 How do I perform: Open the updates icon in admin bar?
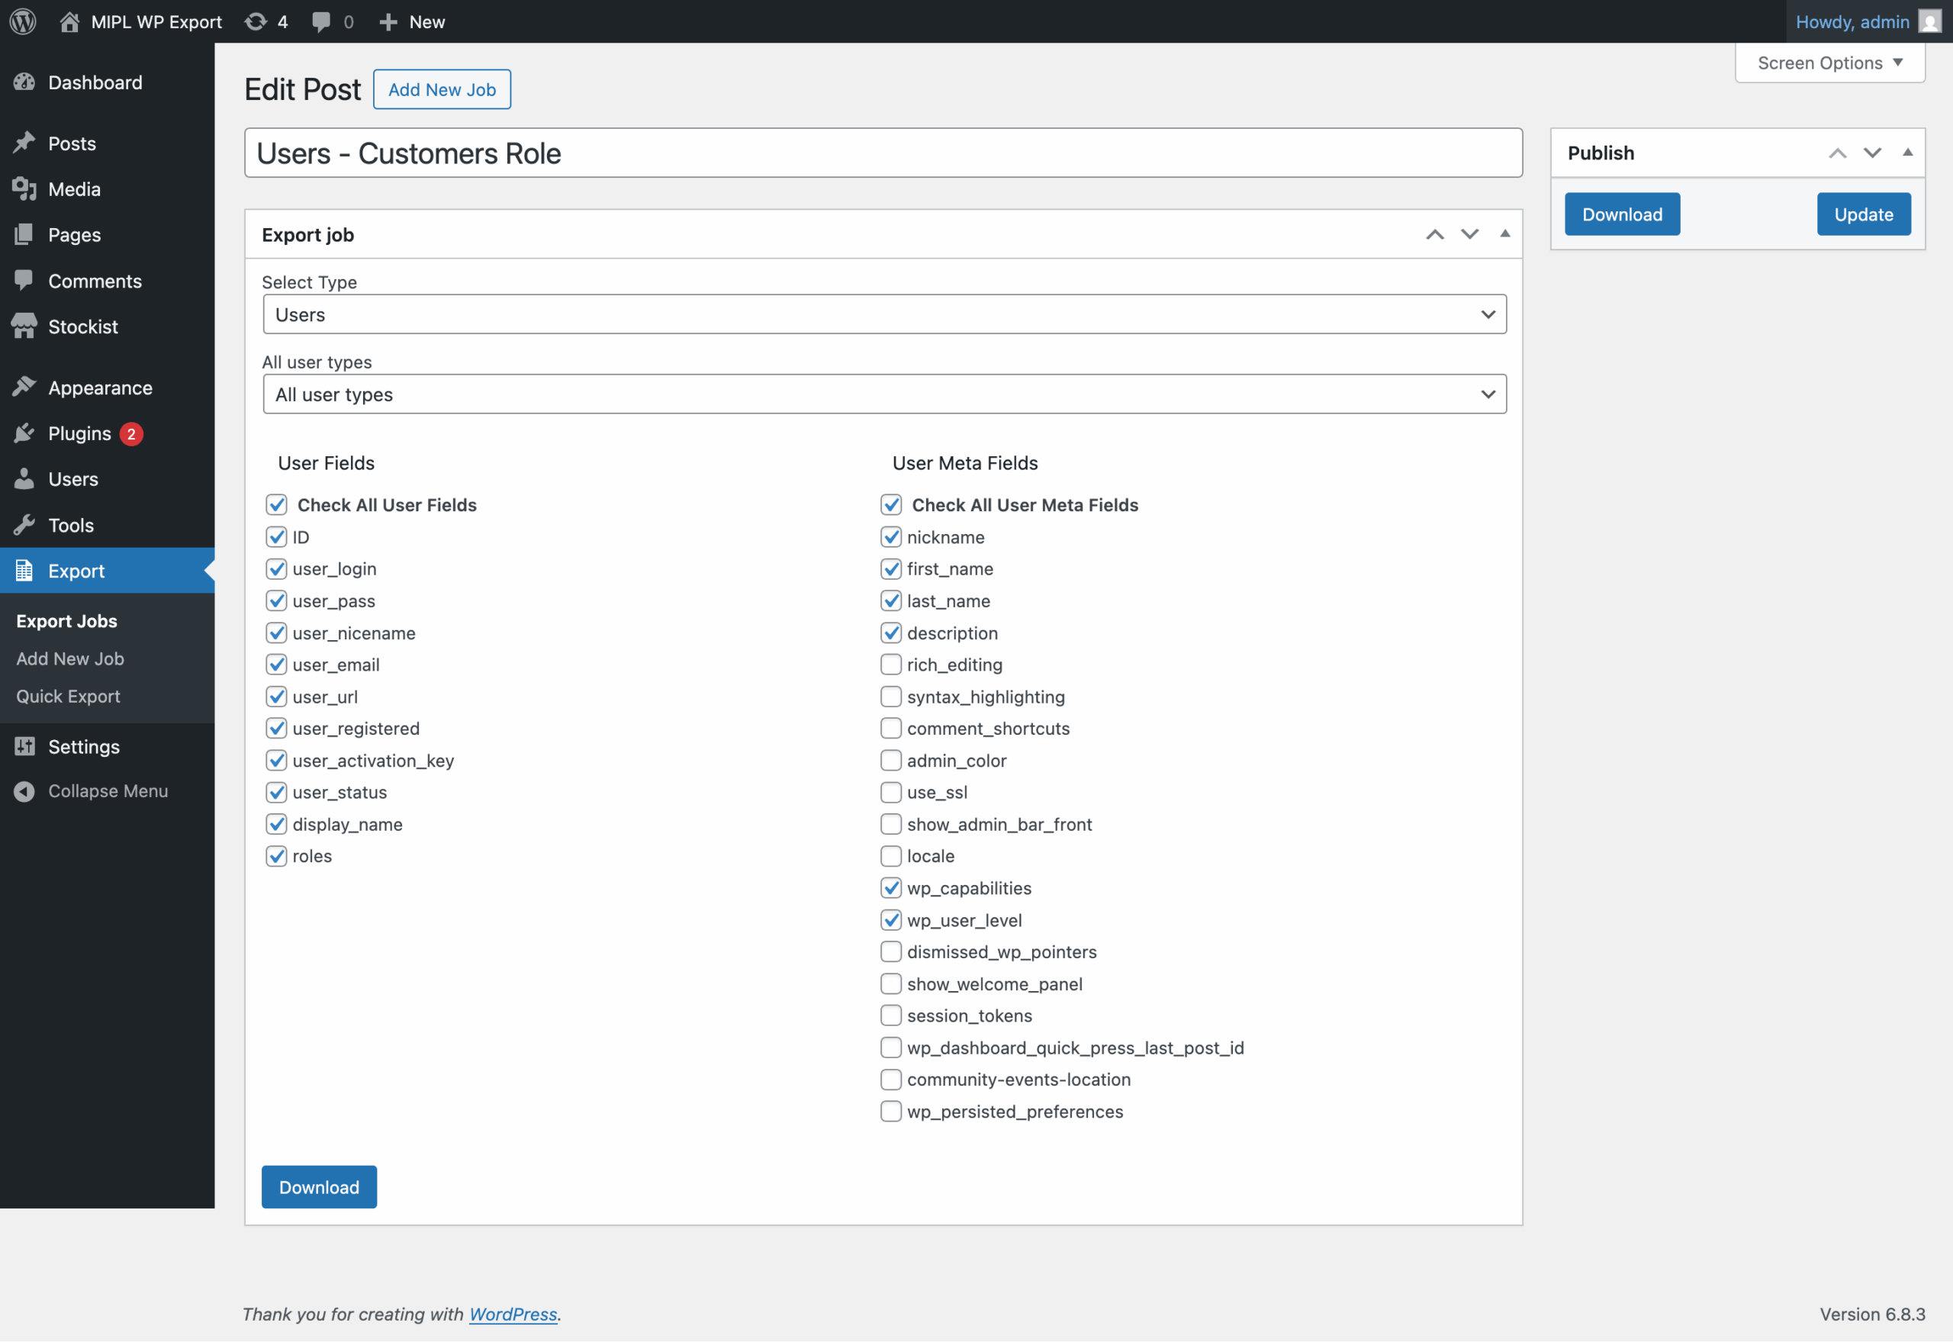[x=256, y=22]
